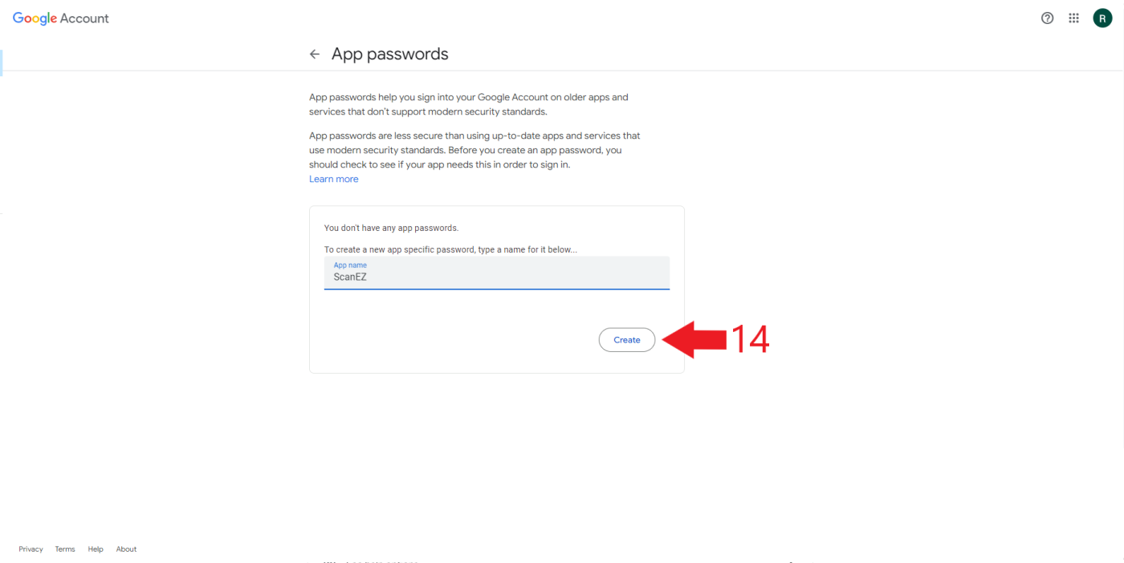
Task: Click the paragraph about older apps and services
Action: [469, 104]
